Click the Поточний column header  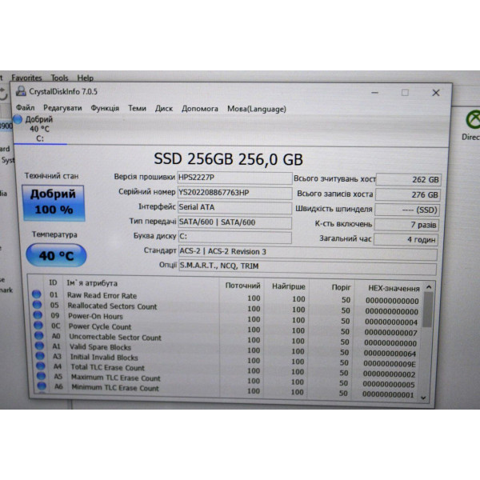coord(242,286)
